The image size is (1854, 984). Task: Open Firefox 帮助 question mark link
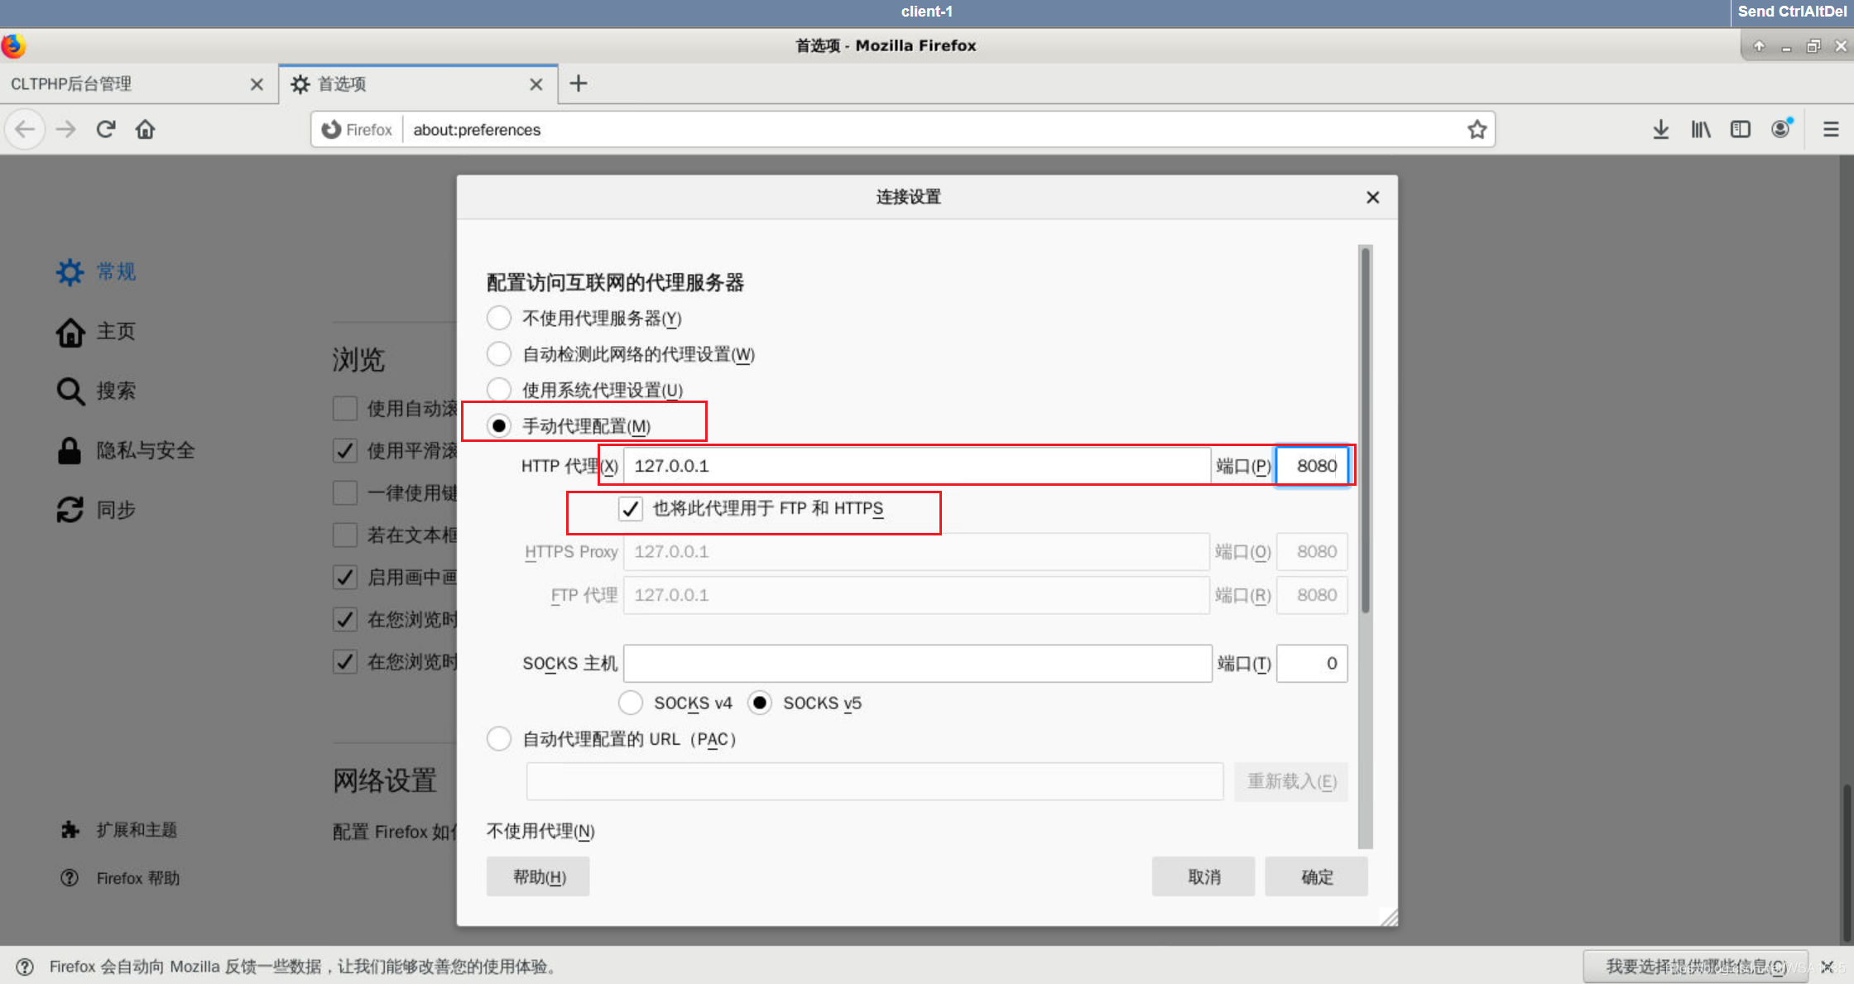coord(120,878)
